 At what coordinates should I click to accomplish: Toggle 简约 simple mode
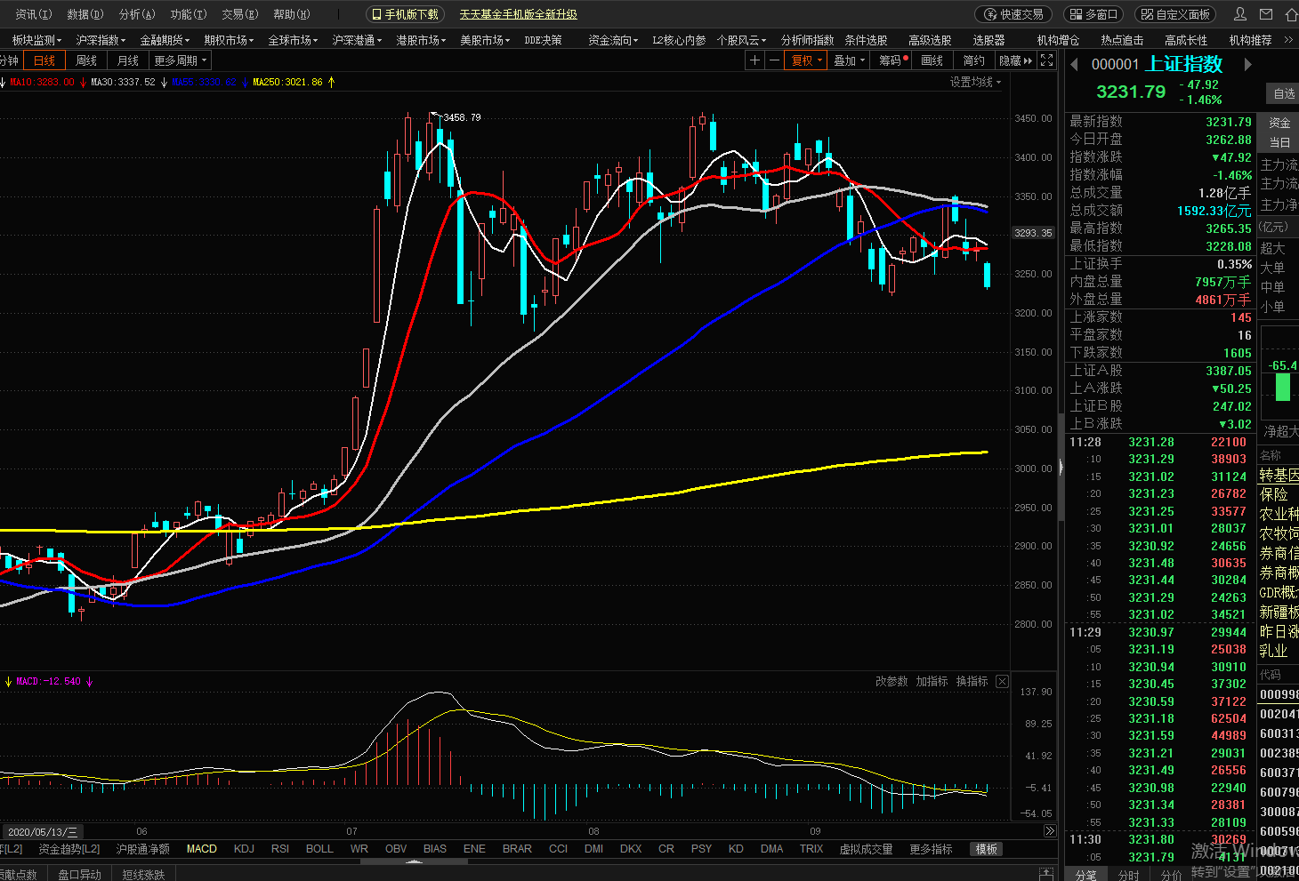[x=973, y=60]
